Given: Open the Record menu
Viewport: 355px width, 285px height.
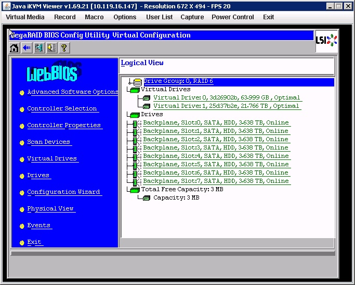Looking at the screenshot, I should click(x=65, y=17).
